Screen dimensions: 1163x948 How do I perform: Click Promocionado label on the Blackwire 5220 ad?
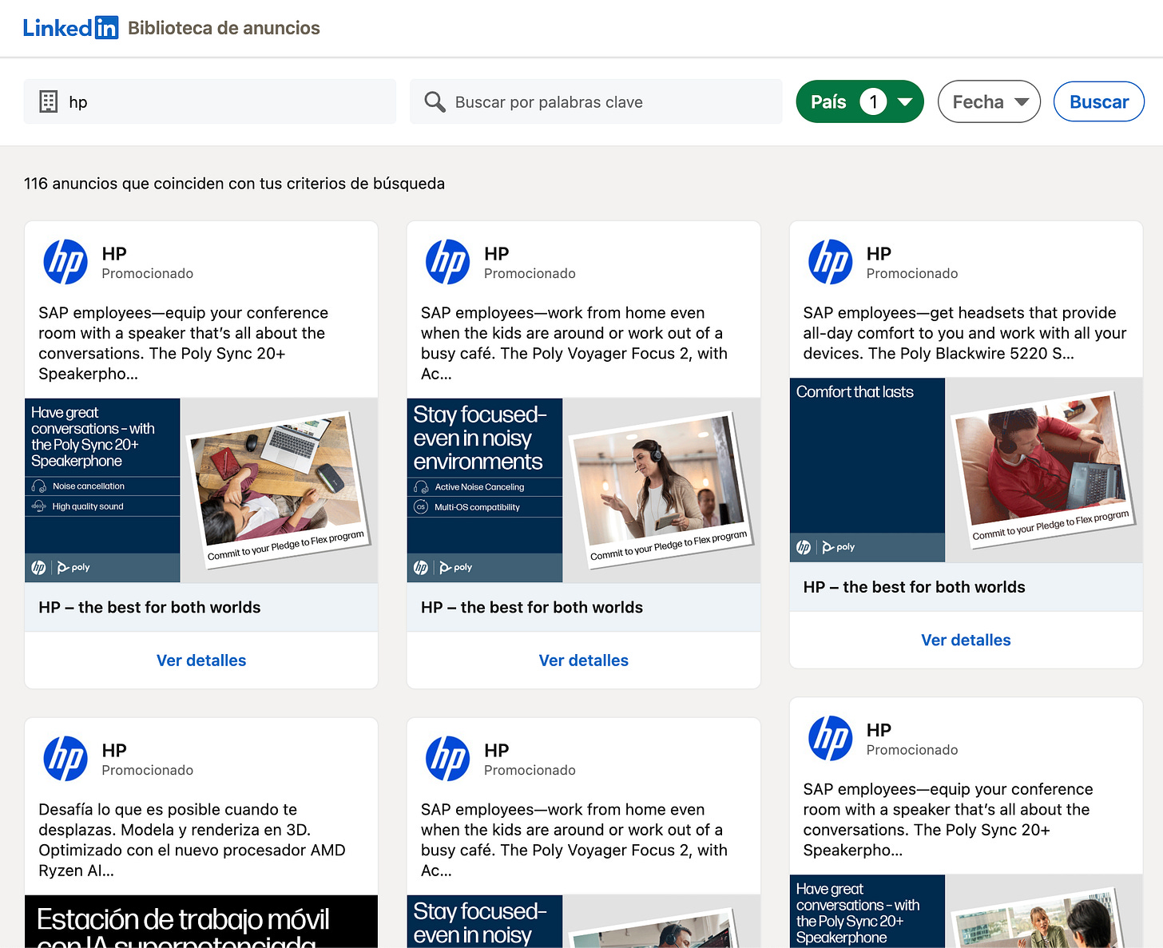(912, 273)
